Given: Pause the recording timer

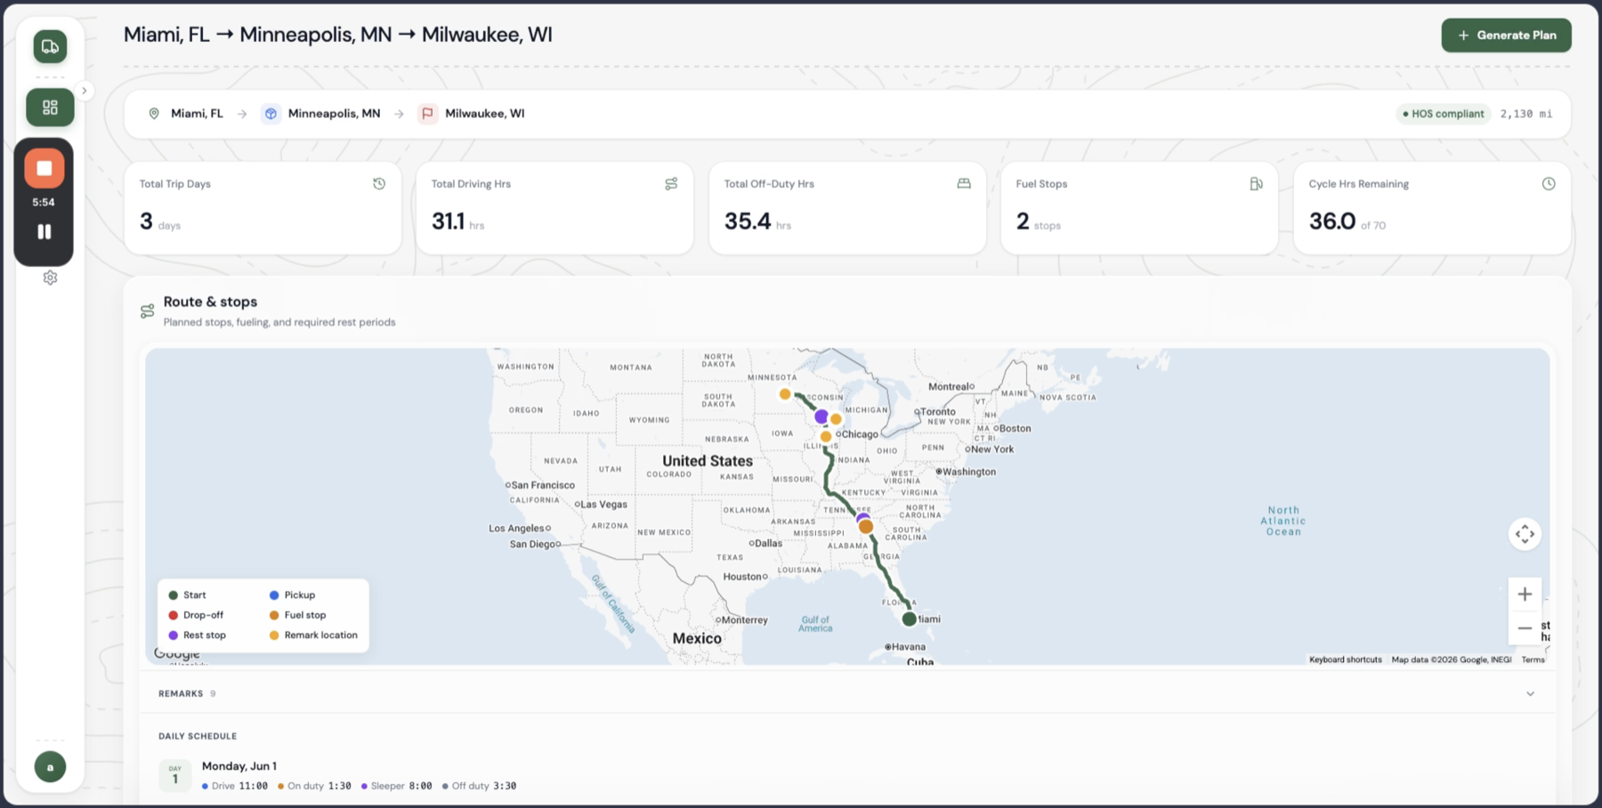Looking at the screenshot, I should 44,231.
